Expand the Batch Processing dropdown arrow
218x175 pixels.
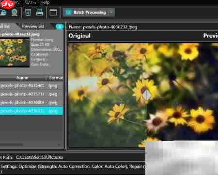[111, 13]
